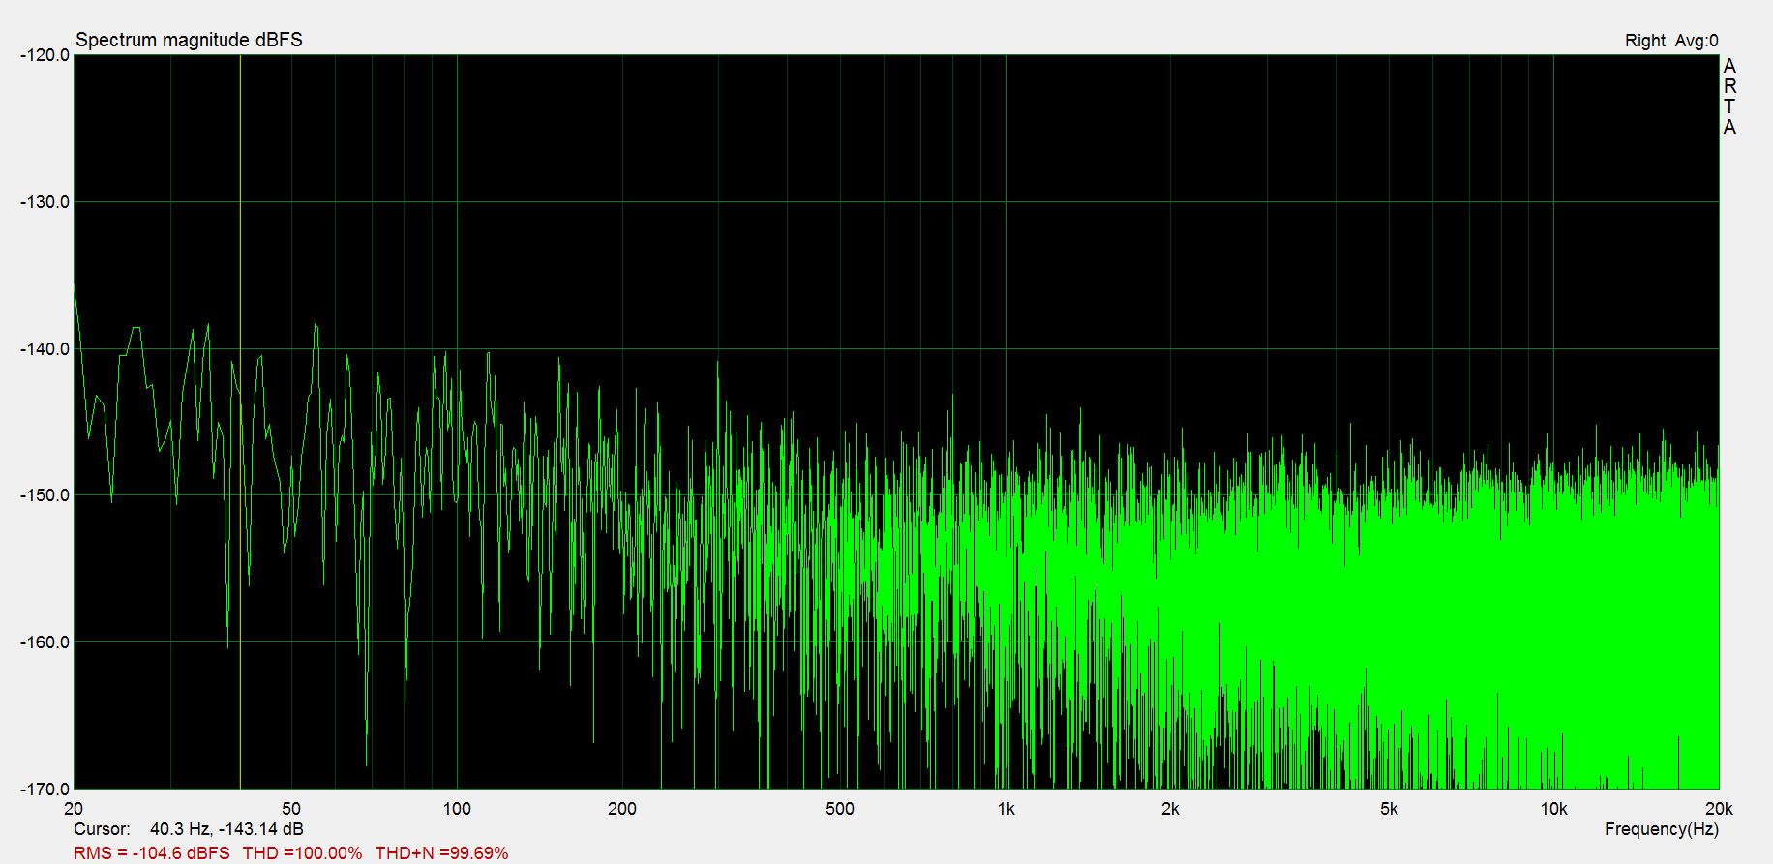This screenshot has width=1773, height=864.
Task: Click the 500 frequency axis label
Action: click(x=840, y=809)
